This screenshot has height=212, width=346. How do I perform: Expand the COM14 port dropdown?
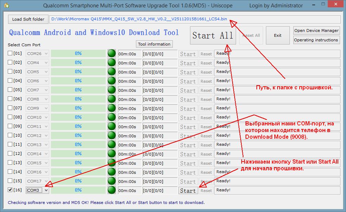coord(37,154)
